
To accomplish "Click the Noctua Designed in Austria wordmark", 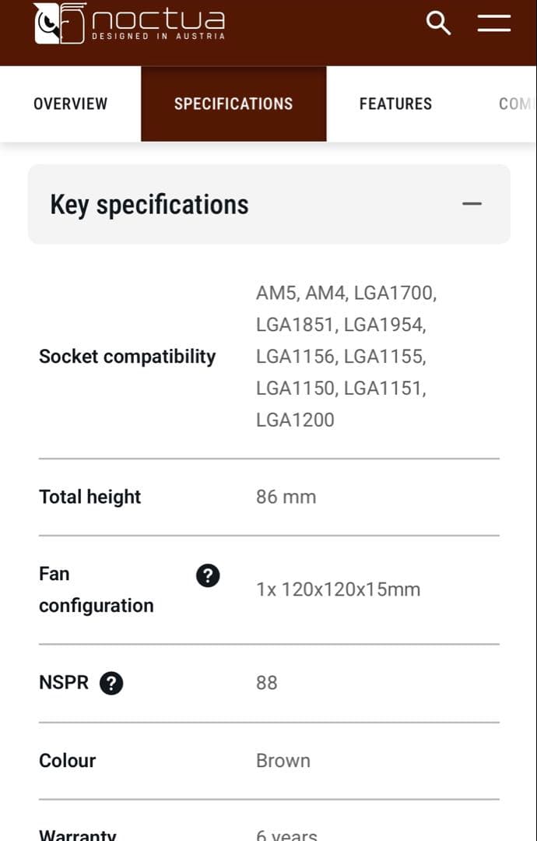I will click(158, 23).
